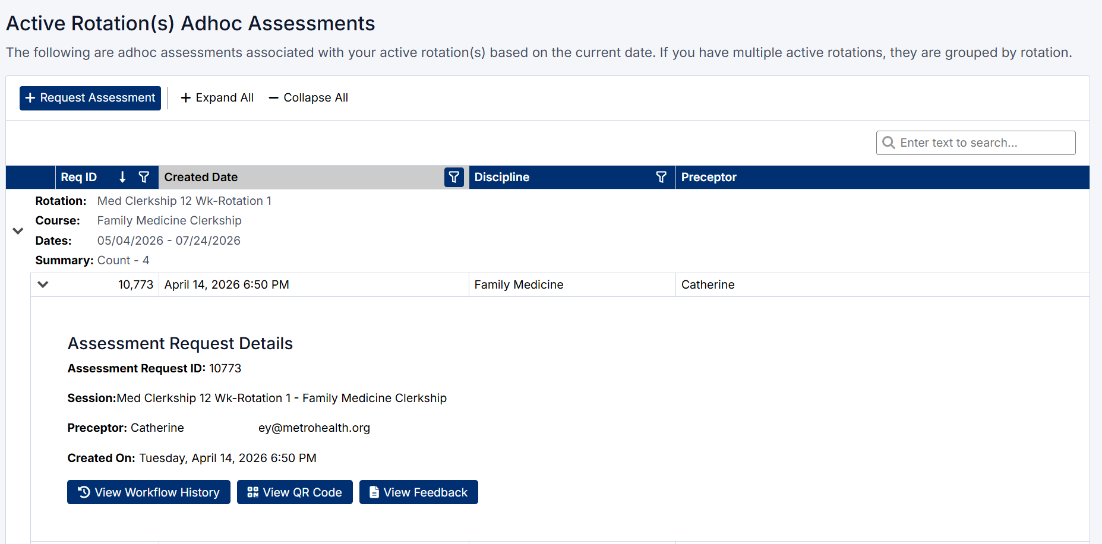Click the Created Date column header
Image resolution: width=1102 pixels, height=544 pixels.
coord(201,177)
